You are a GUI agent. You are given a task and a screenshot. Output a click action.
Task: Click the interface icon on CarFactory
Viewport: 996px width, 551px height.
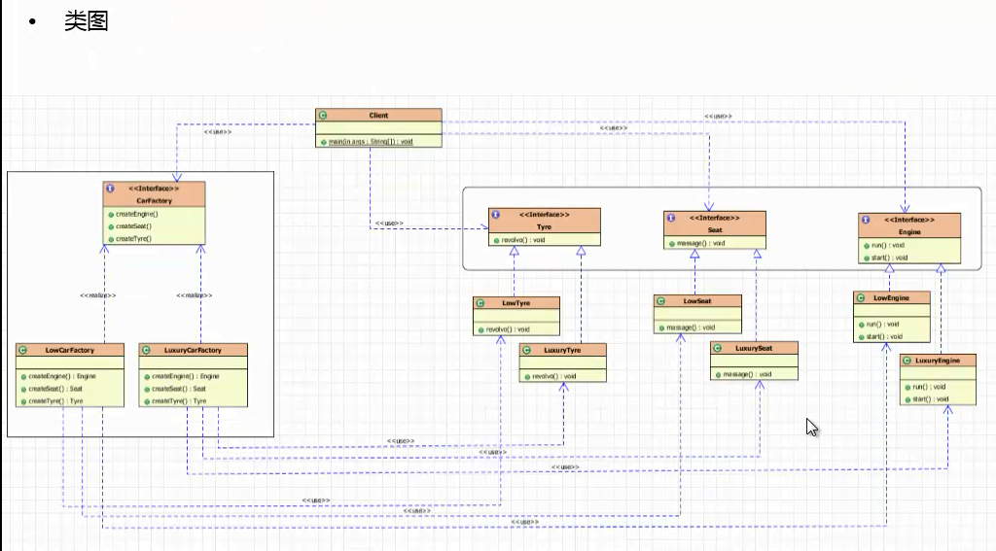tap(109, 189)
